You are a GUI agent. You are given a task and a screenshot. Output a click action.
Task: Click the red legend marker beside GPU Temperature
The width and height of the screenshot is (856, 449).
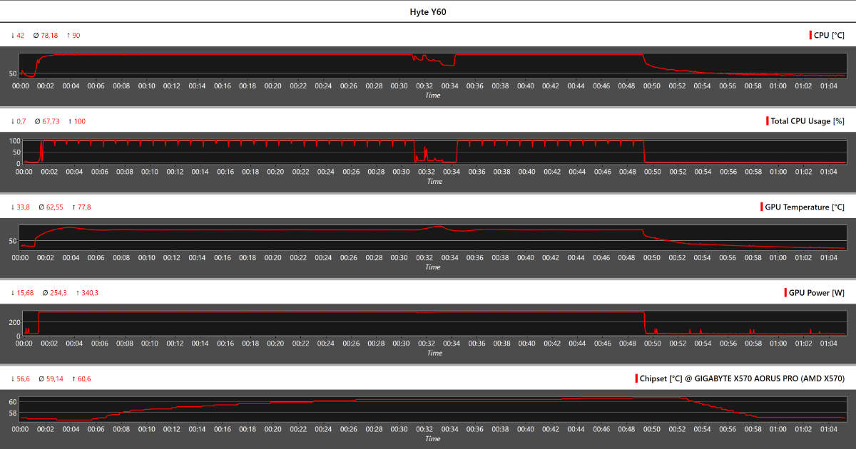[x=762, y=207]
